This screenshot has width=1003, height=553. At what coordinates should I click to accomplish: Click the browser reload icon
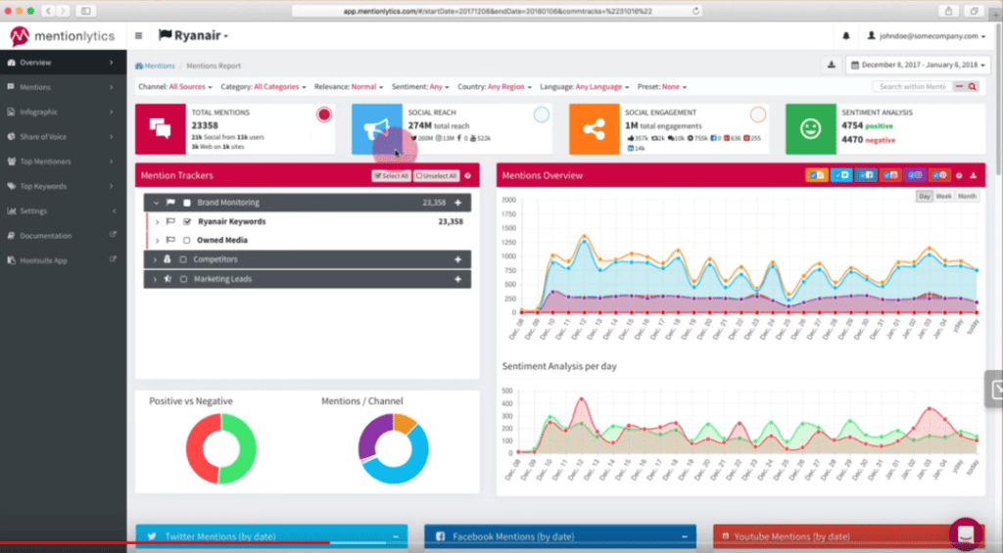point(696,11)
